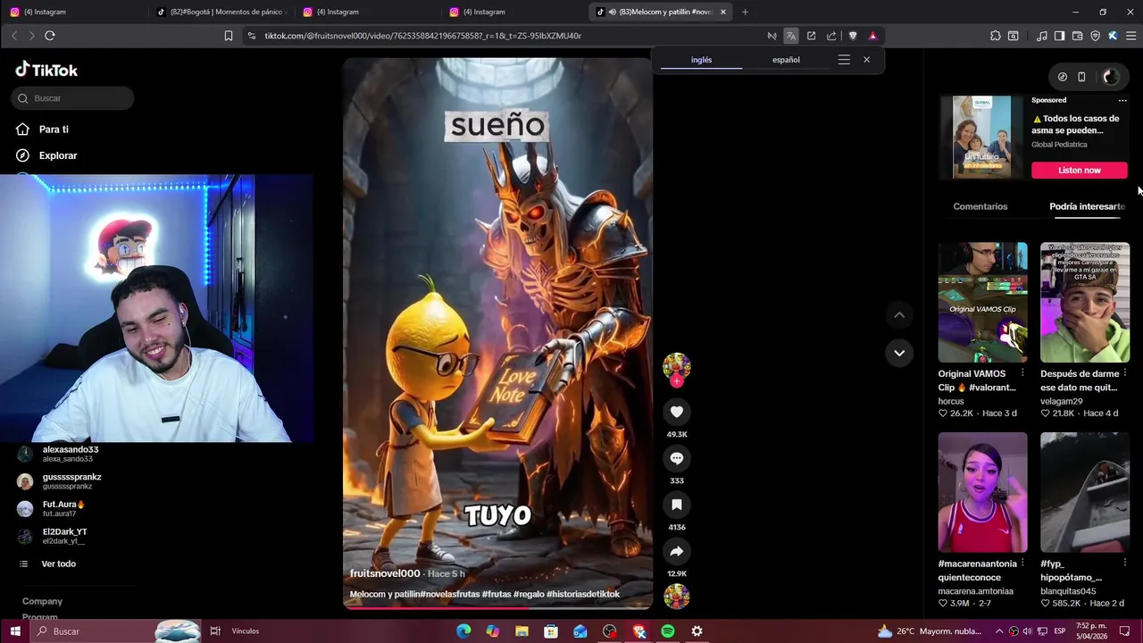Open velagam29 video thumbnail
The width and height of the screenshot is (1143, 643).
click(1084, 302)
